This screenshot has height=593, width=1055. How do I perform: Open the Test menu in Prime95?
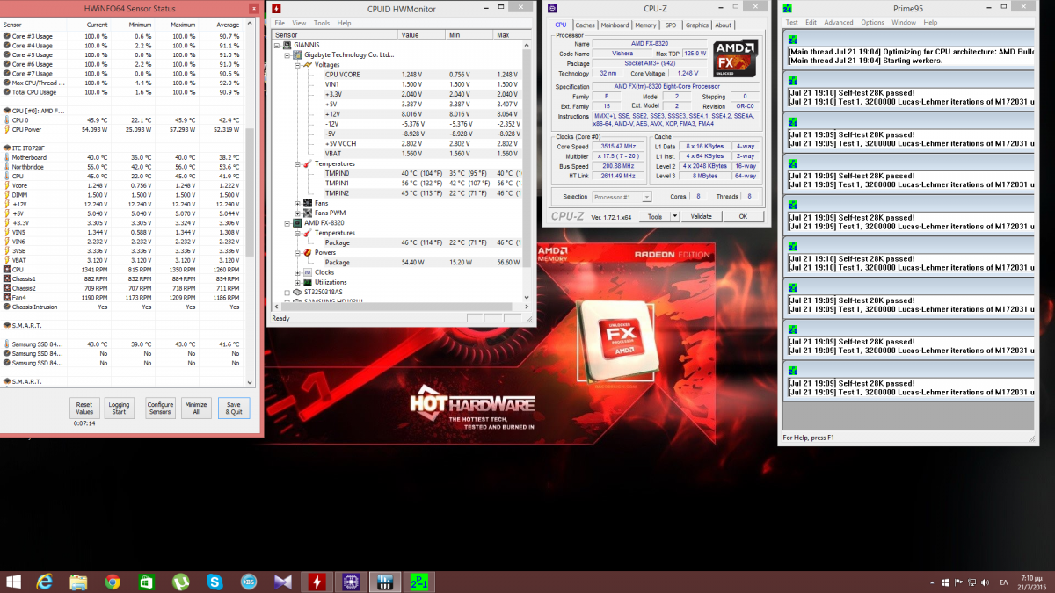point(792,22)
